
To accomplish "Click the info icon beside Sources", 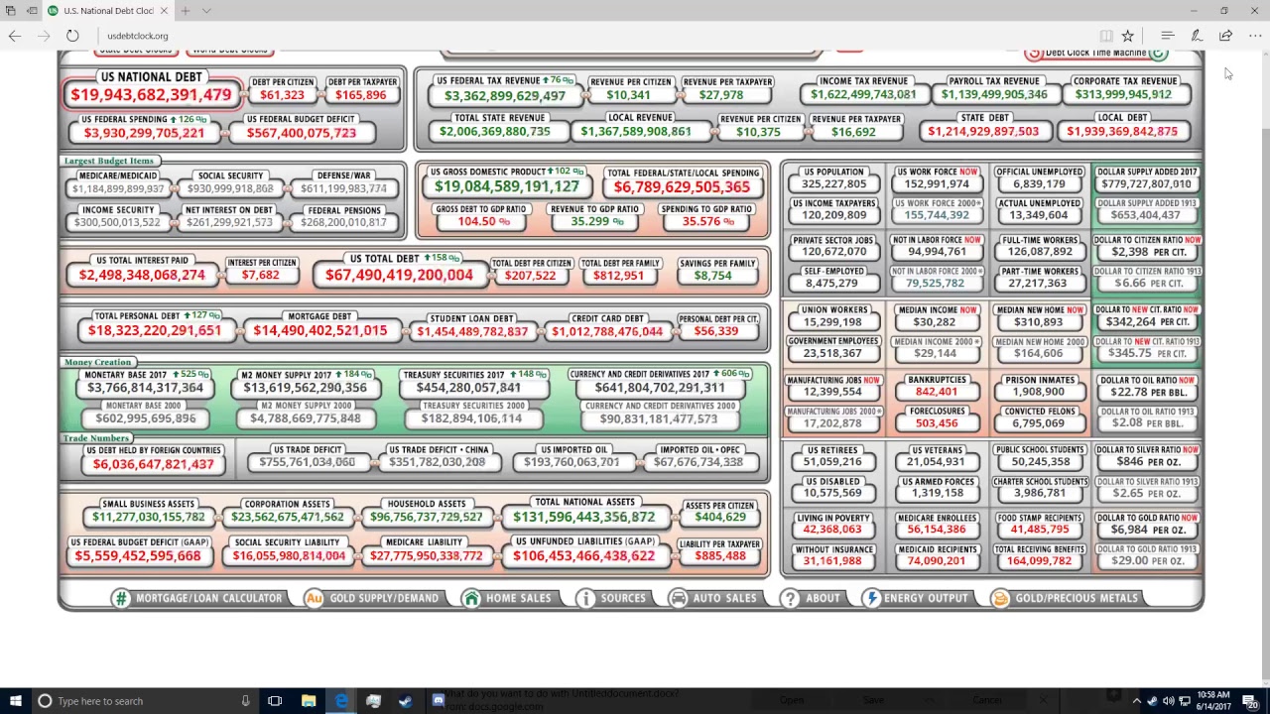I will tap(585, 598).
